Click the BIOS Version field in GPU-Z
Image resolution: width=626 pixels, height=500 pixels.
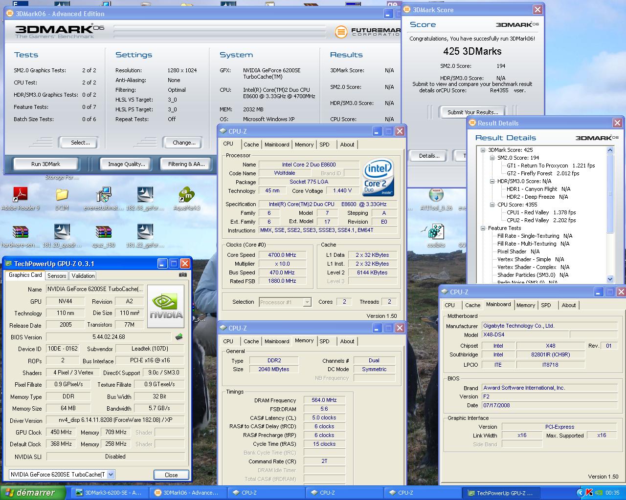point(109,337)
